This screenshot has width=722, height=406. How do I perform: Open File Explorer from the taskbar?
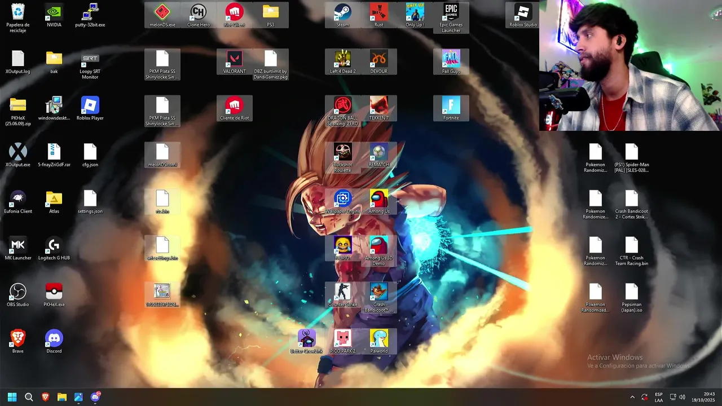point(62,397)
